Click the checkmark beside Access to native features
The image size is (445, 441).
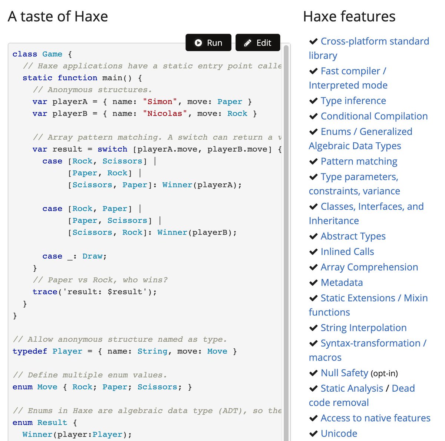click(x=313, y=418)
